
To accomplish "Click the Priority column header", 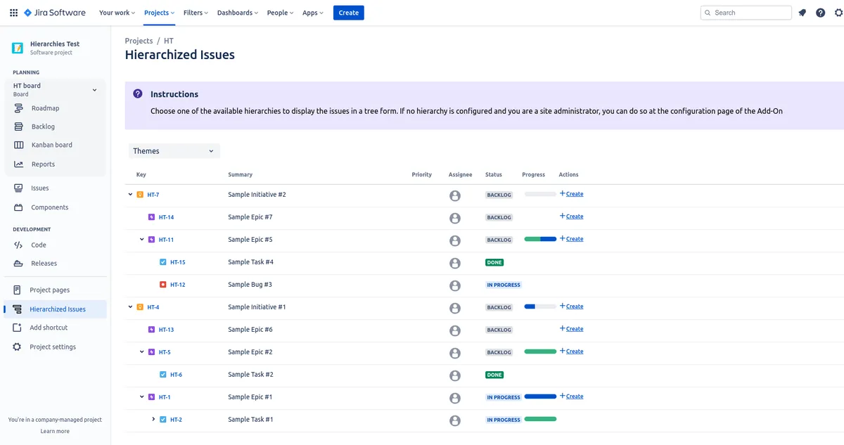I will tap(422, 174).
